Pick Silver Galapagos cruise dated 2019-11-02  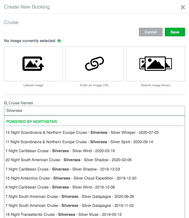click(x=70, y=205)
